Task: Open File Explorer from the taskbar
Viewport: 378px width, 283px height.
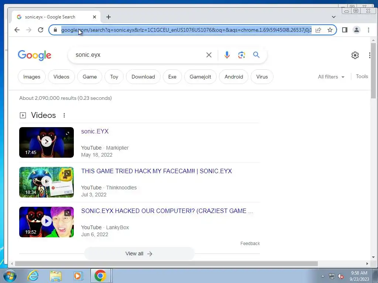Action: click(x=56, y=276)
